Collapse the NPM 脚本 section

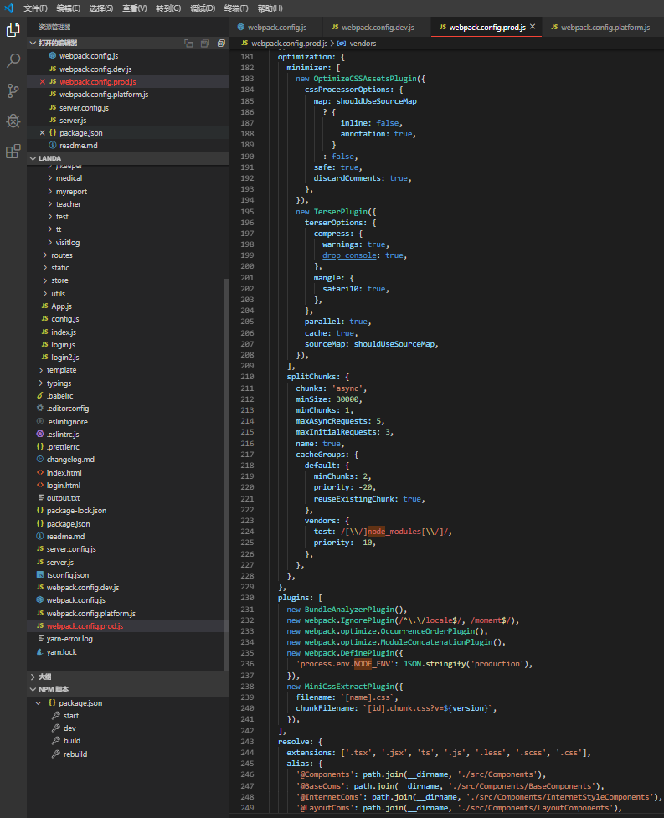pyautogui.click(x=128, y=689)
